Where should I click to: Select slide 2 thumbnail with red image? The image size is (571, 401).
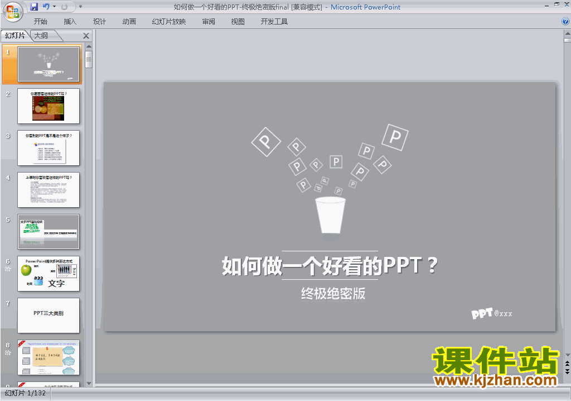(x=49, y=106)
